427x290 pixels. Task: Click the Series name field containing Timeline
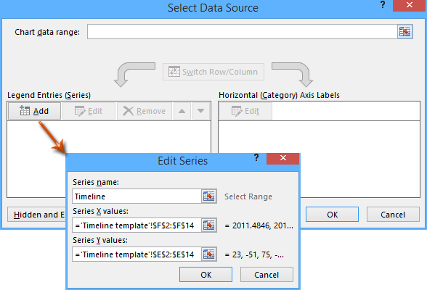click(x=137, y=196)
